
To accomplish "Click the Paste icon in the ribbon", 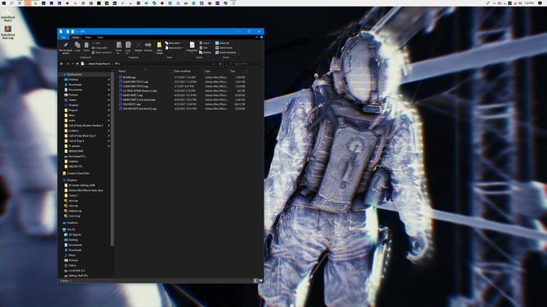I will tap(87, 47).
